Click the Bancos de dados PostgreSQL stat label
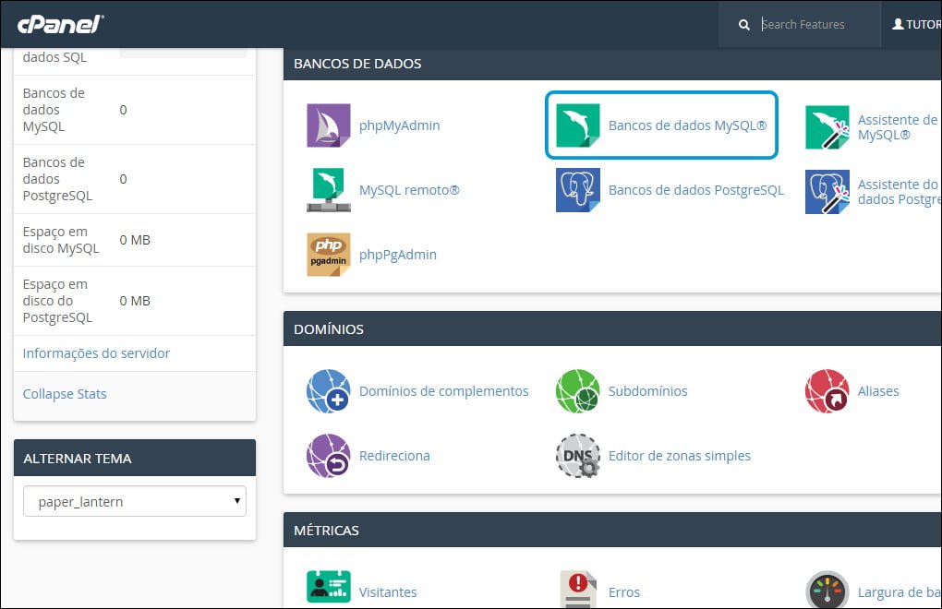The width and height of the screenshot is (942, 609). 57,179
